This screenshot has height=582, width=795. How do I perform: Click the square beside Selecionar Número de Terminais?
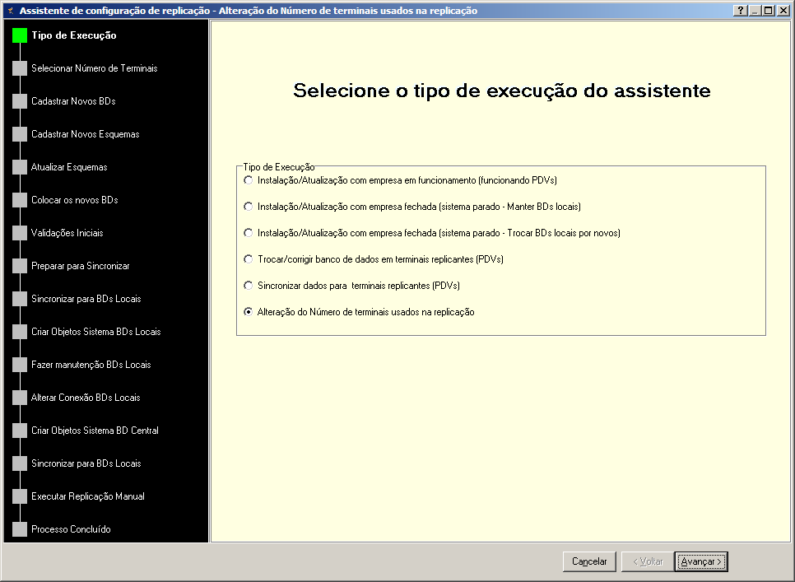pos(20,68)
